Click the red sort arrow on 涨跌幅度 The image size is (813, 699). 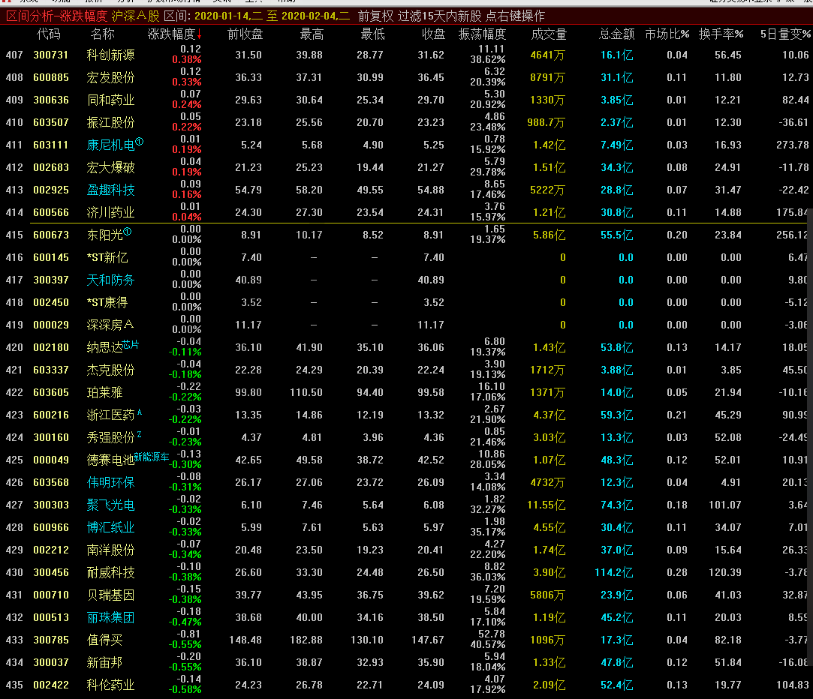pyautogui.click(x=200, y=34)
